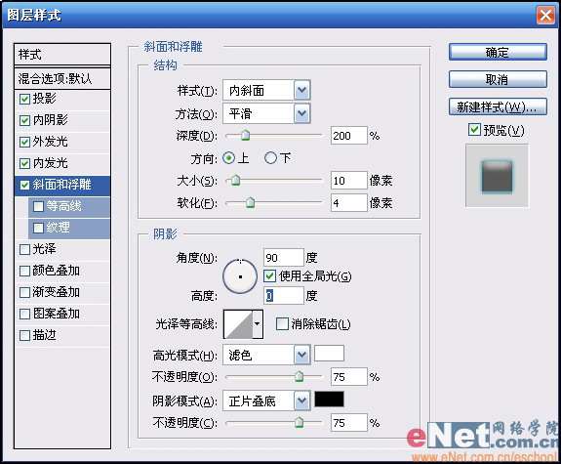The width and height of the screenshot is (561, 464).
Task: Click the 确定 button
Action: pos(498,53)
